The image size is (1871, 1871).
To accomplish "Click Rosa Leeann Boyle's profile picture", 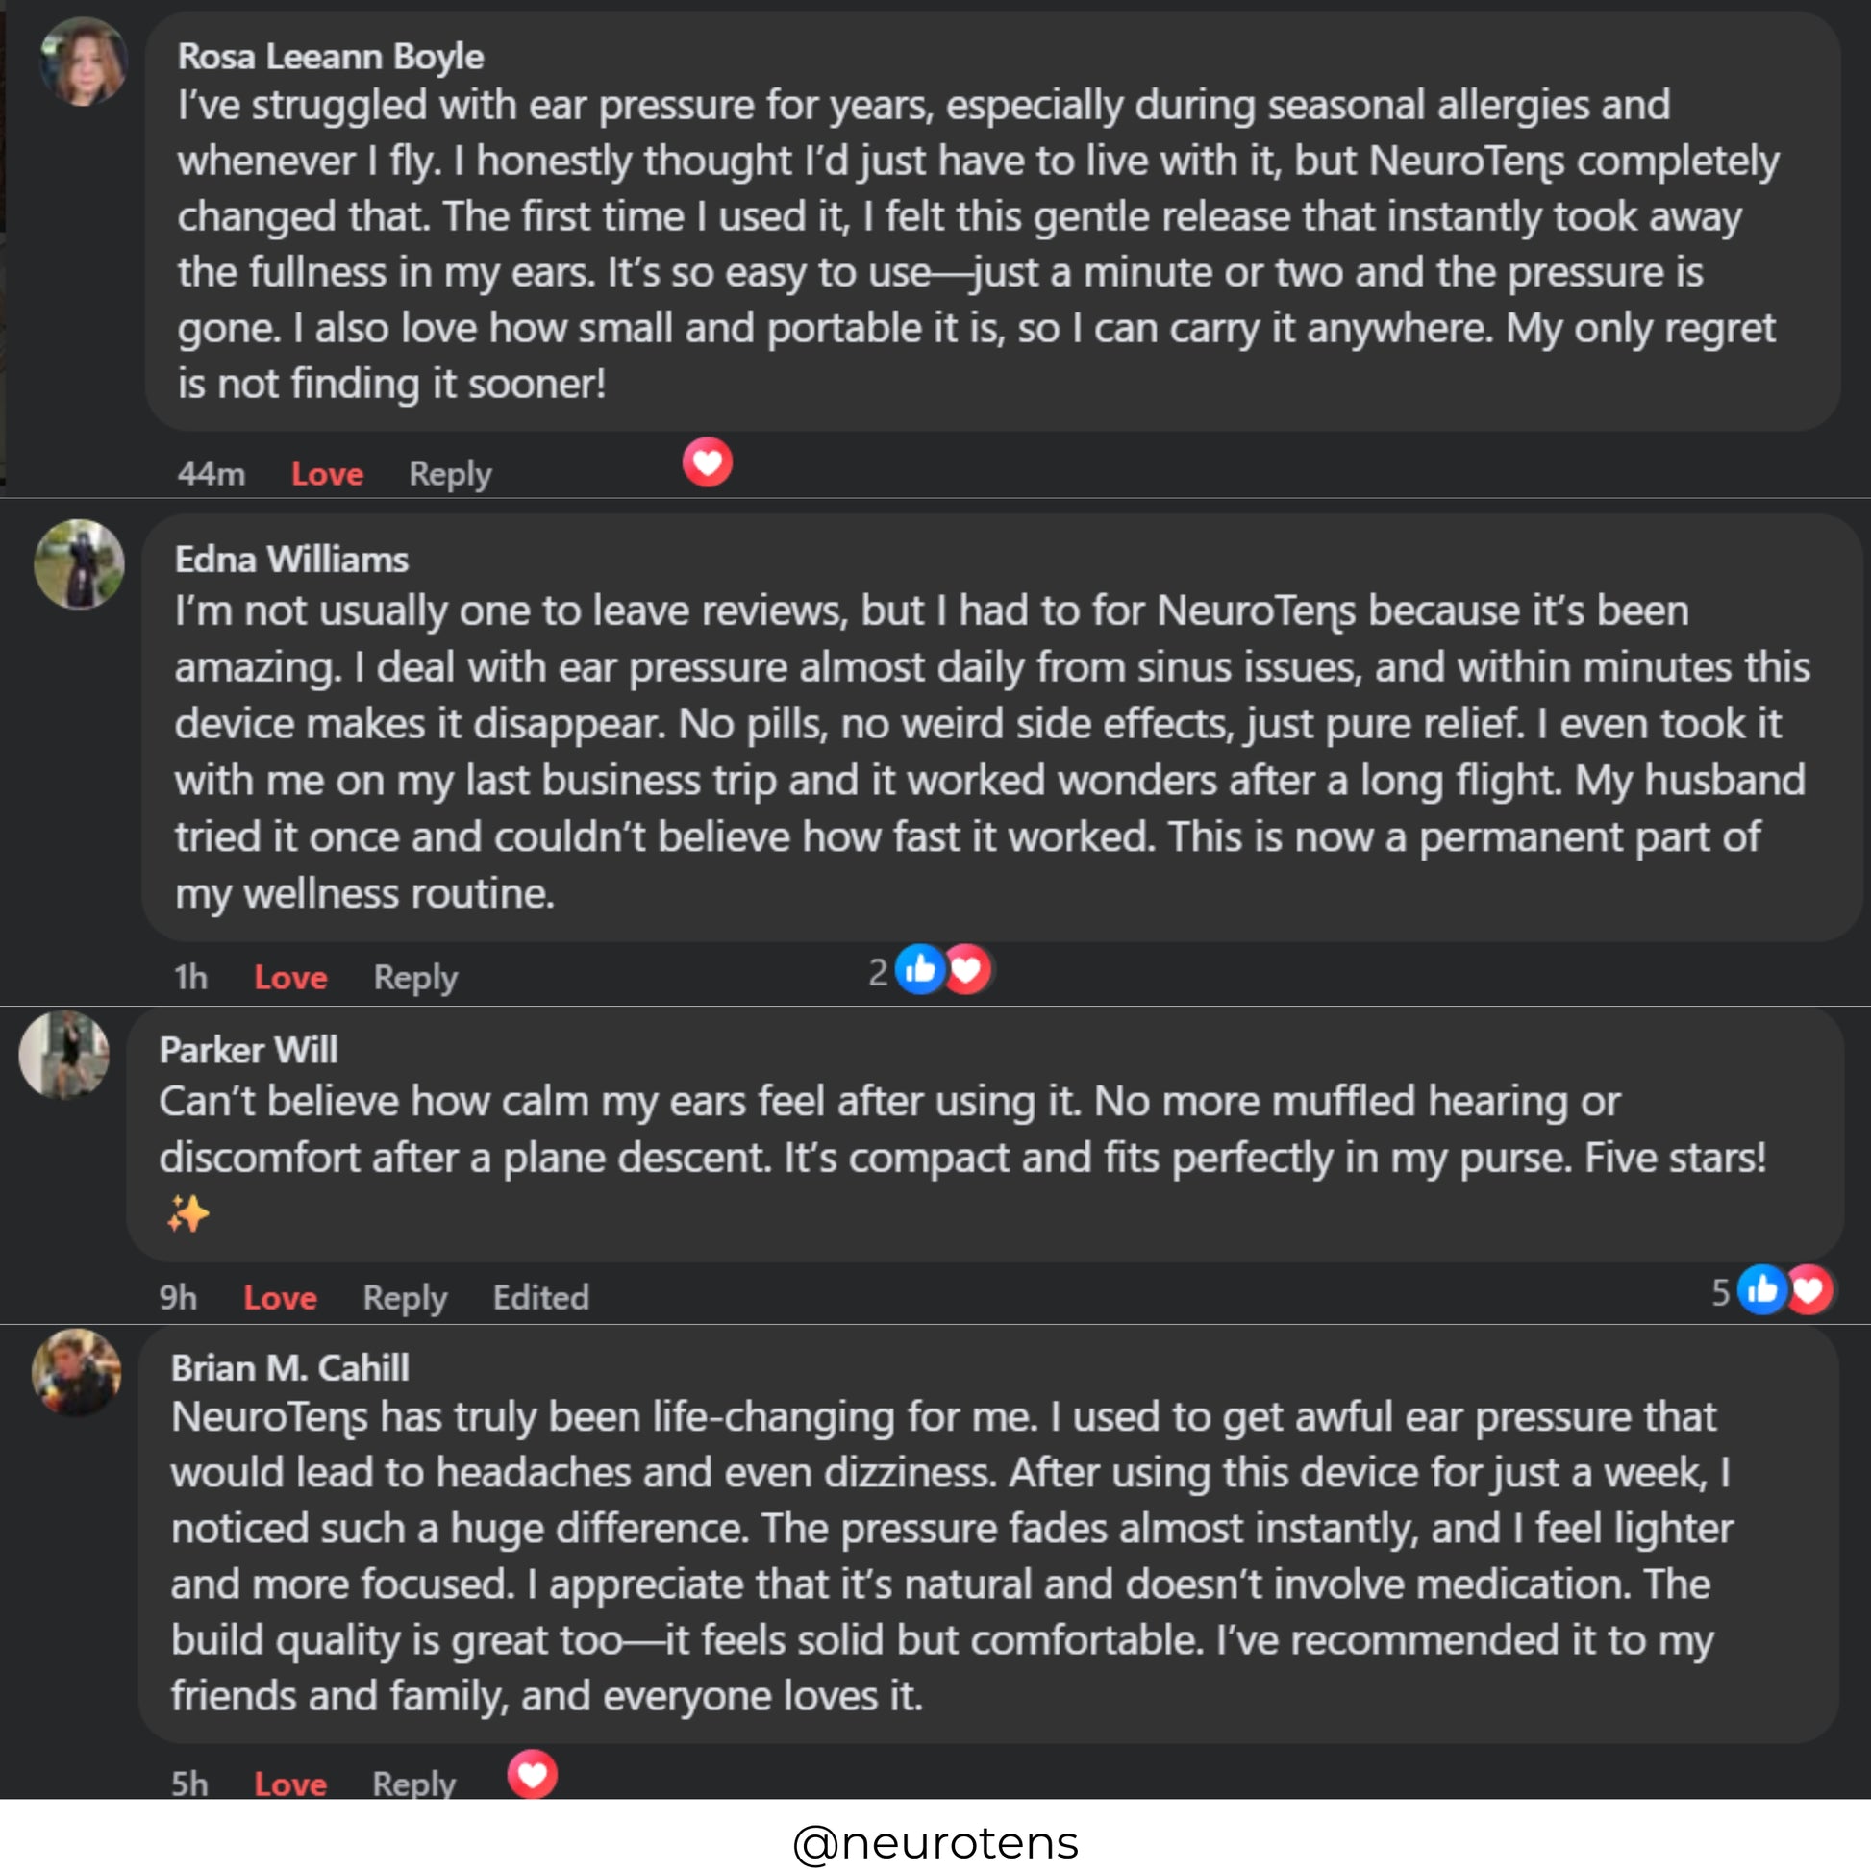I will 84,62.
